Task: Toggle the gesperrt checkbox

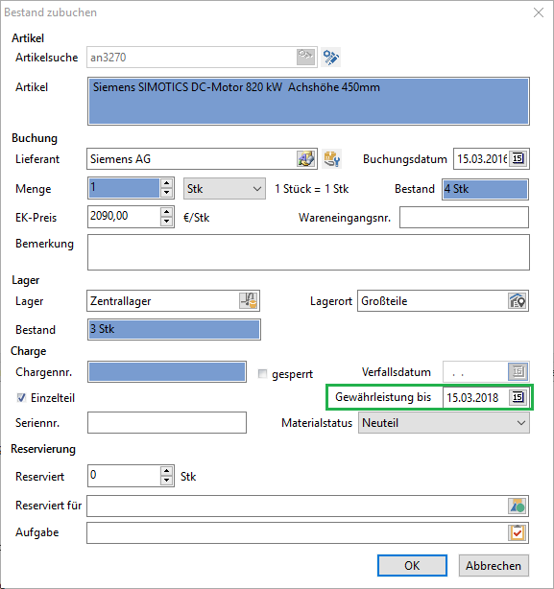Action: (x=262, y=374)
